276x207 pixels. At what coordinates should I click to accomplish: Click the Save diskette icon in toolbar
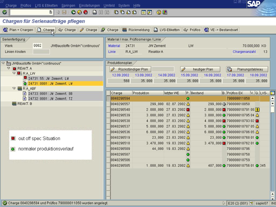[64, 12]
